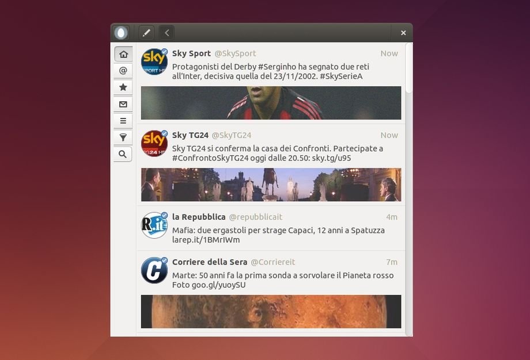Screen dimensions: 530x360
Task: Open the Serginho football photo preview
Action: point(271,103)
